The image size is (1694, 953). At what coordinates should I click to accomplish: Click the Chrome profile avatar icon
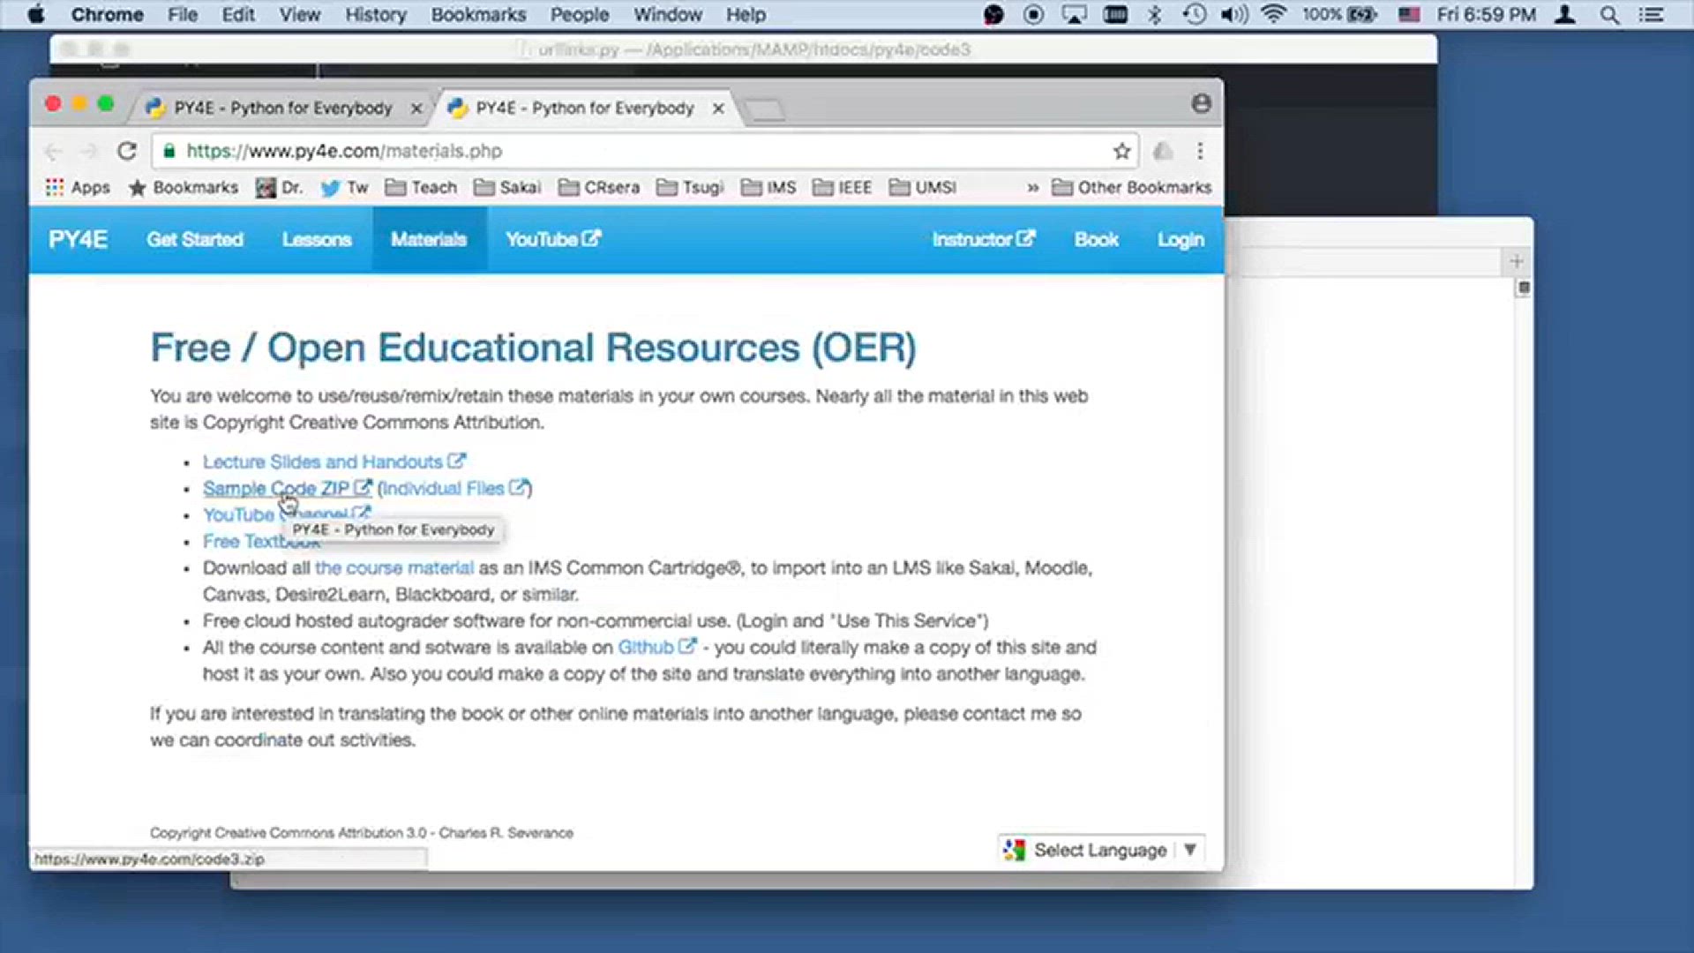coord(1201,103)
